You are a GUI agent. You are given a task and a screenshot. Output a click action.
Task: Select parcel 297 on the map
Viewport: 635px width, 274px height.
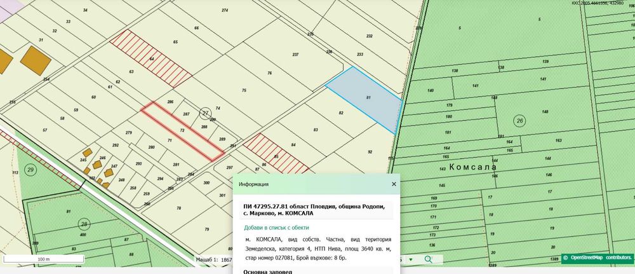[230, 167]
